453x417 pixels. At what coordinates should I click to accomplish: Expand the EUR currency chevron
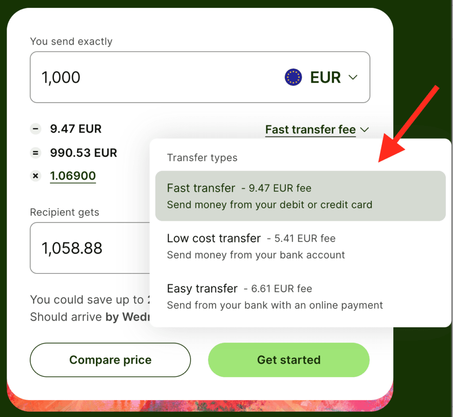(353, 77)
